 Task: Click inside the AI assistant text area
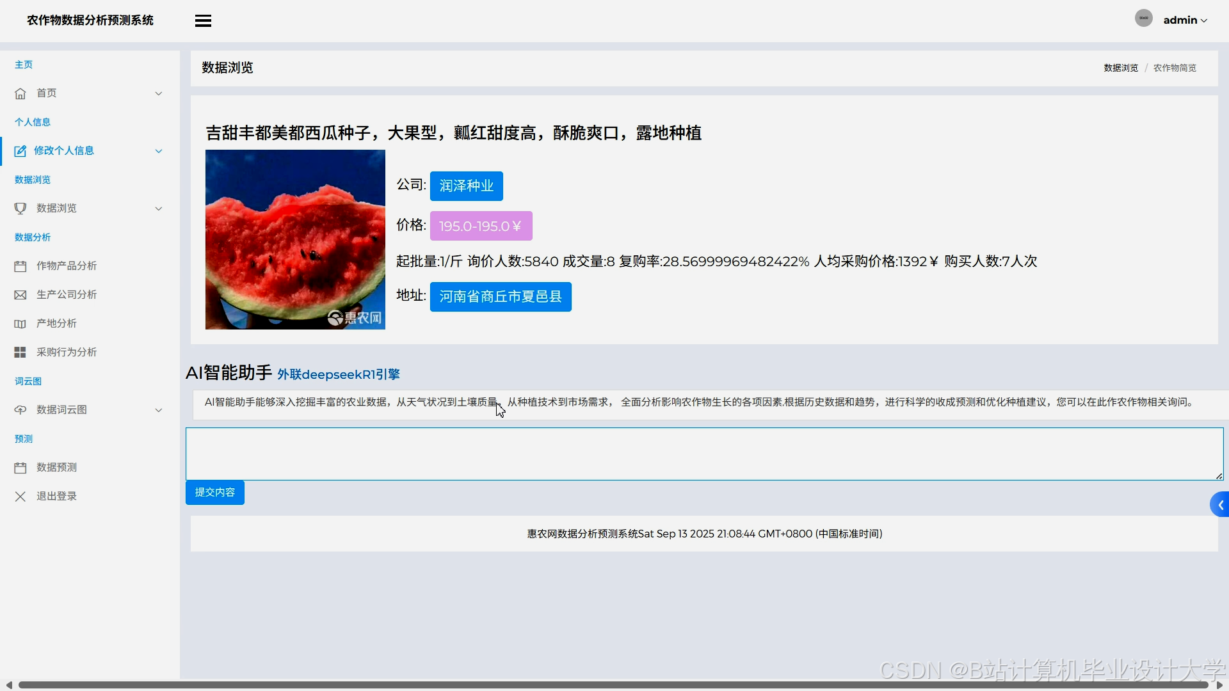[704, 454]
